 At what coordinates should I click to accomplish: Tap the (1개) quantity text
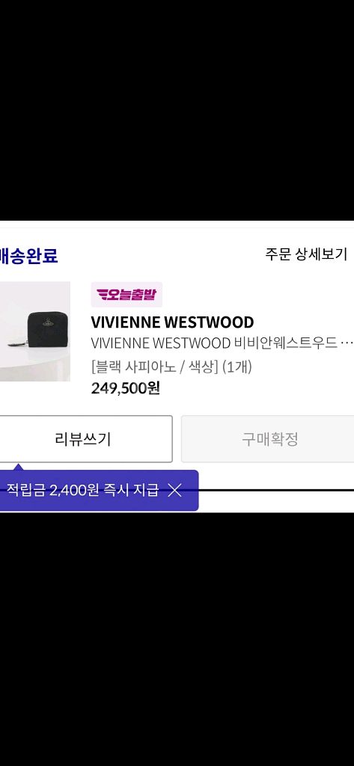(236, 367)
